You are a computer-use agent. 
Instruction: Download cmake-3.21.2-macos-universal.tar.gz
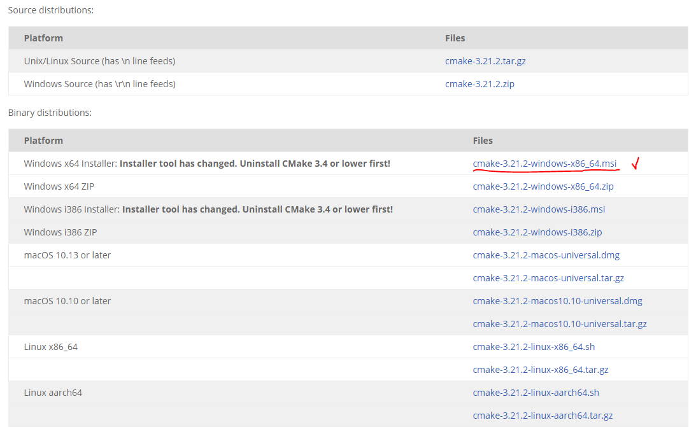click(x=548, y=278)
